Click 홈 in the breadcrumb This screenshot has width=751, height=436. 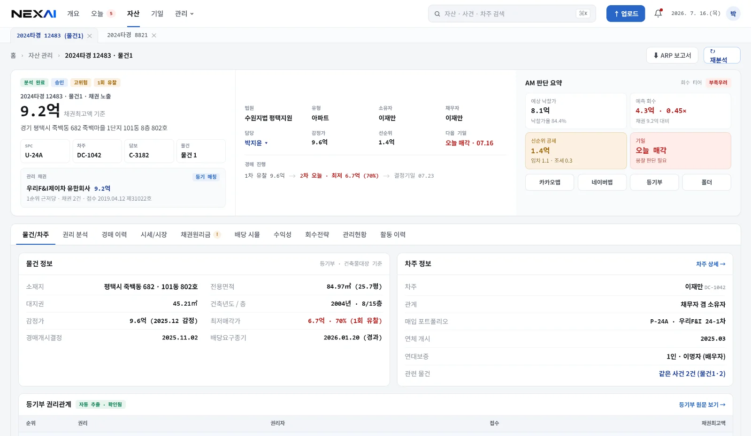pyautogui.click(x=13, y=55)
